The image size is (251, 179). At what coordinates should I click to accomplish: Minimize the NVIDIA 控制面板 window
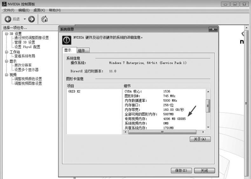(x=225, y=4)
